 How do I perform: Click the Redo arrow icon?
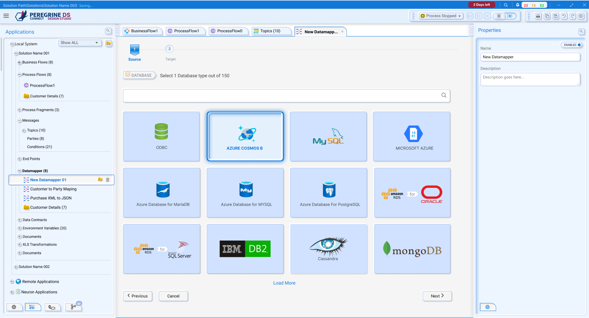(573, 16)
